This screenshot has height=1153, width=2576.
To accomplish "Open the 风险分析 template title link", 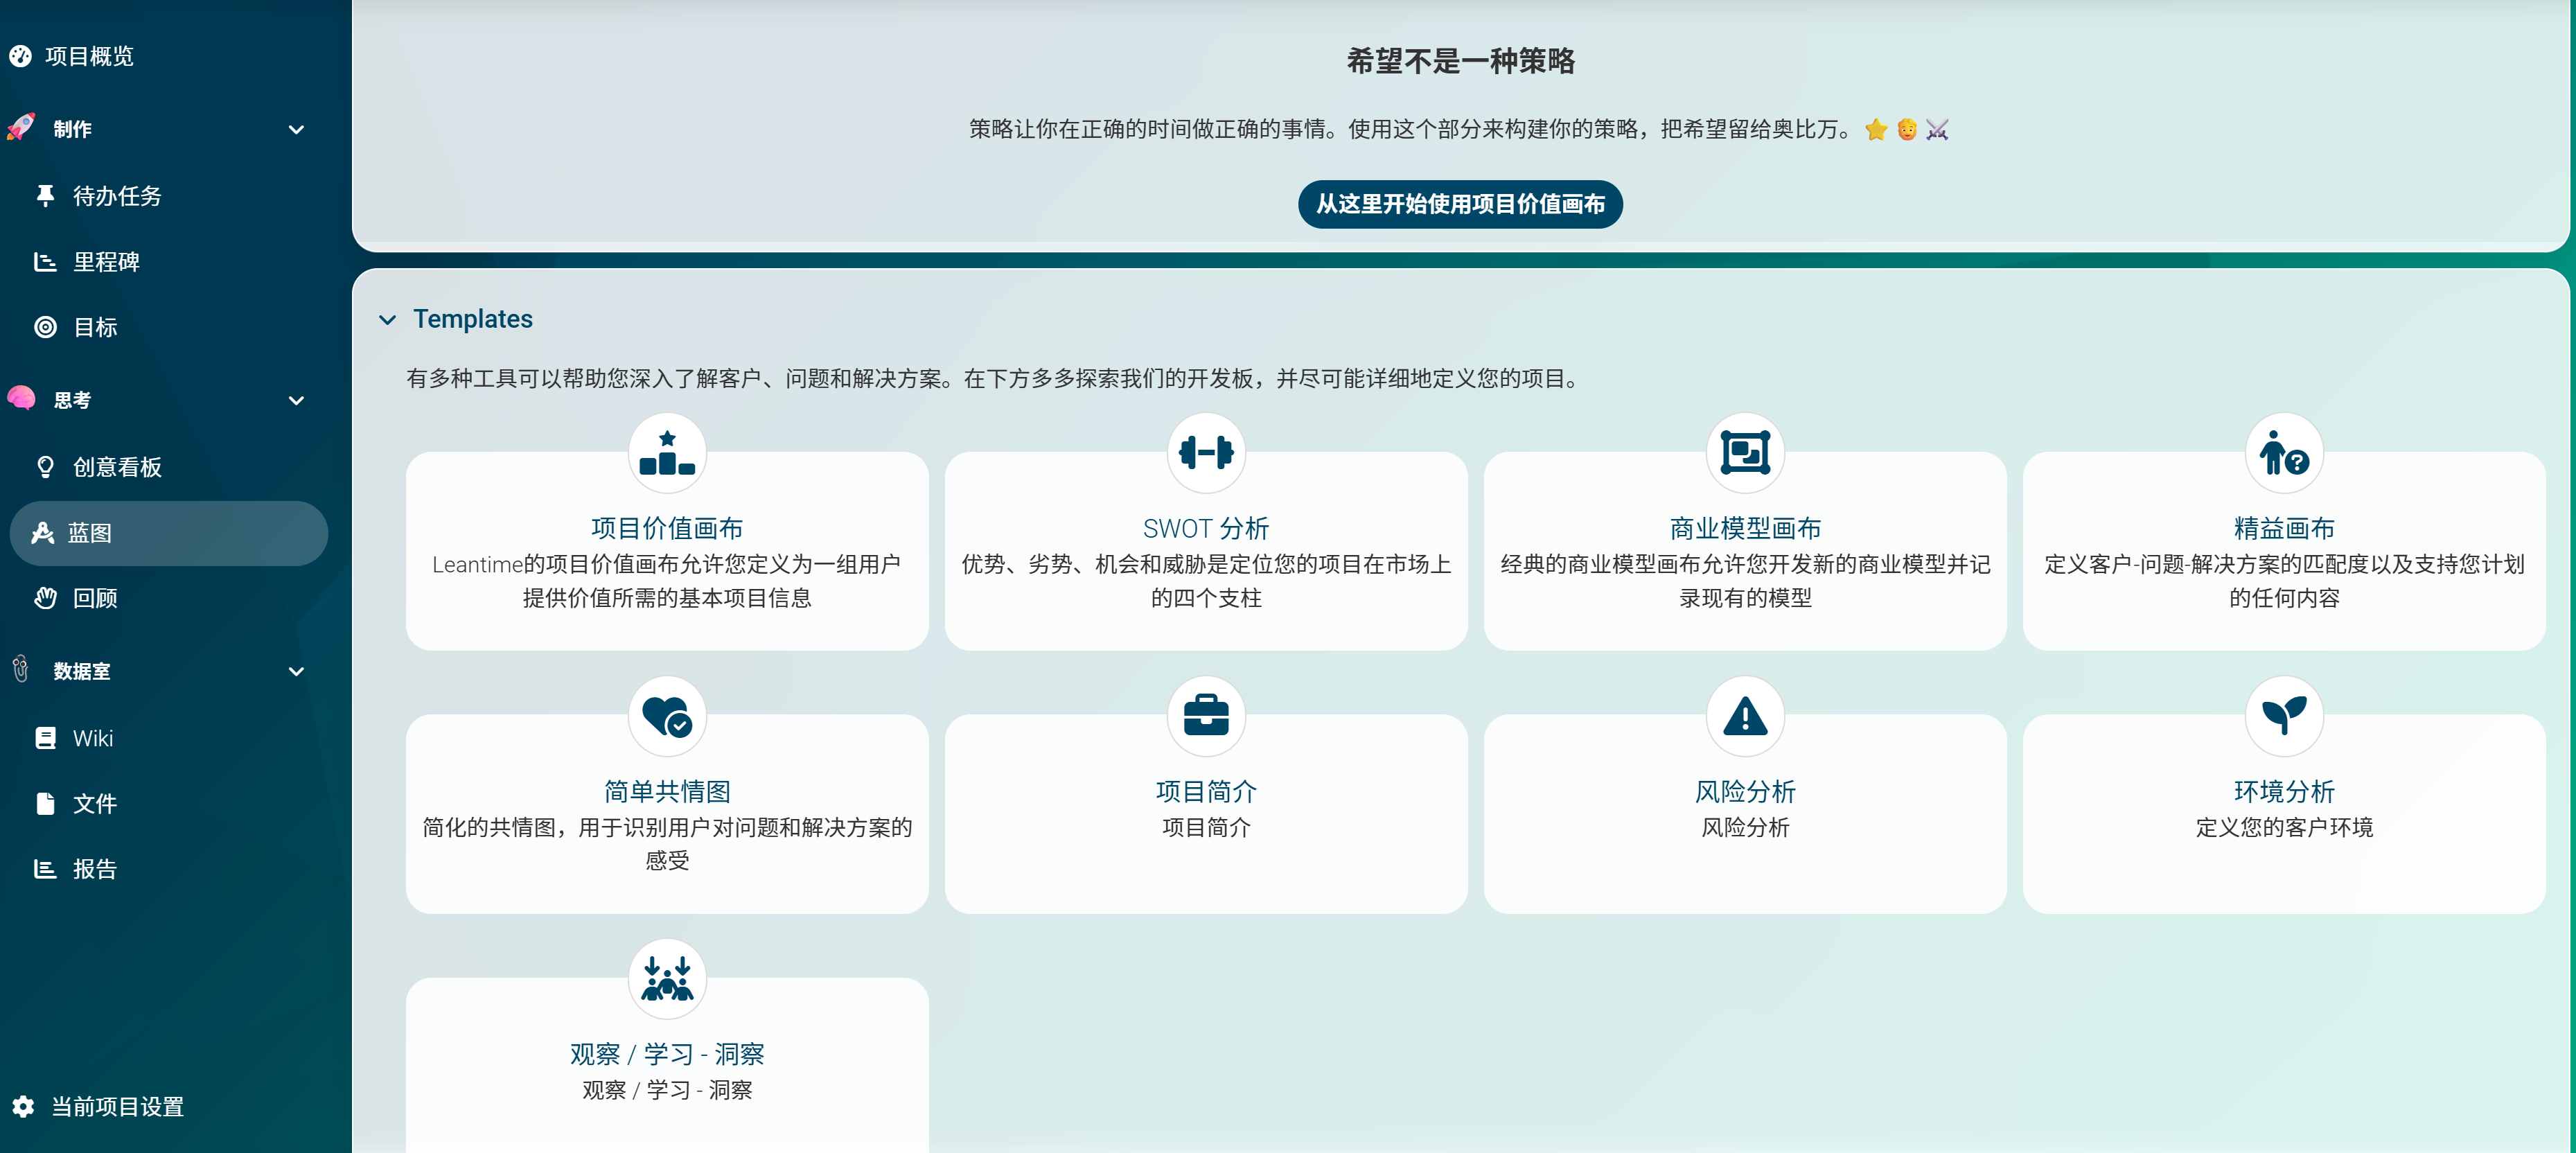I will 1745,791.
